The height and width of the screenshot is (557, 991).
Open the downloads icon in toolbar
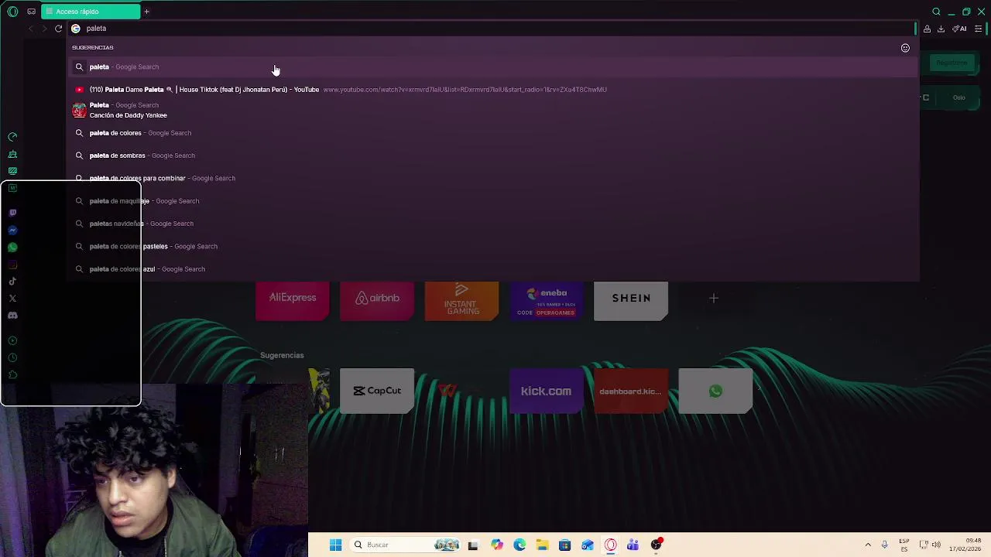941,29
